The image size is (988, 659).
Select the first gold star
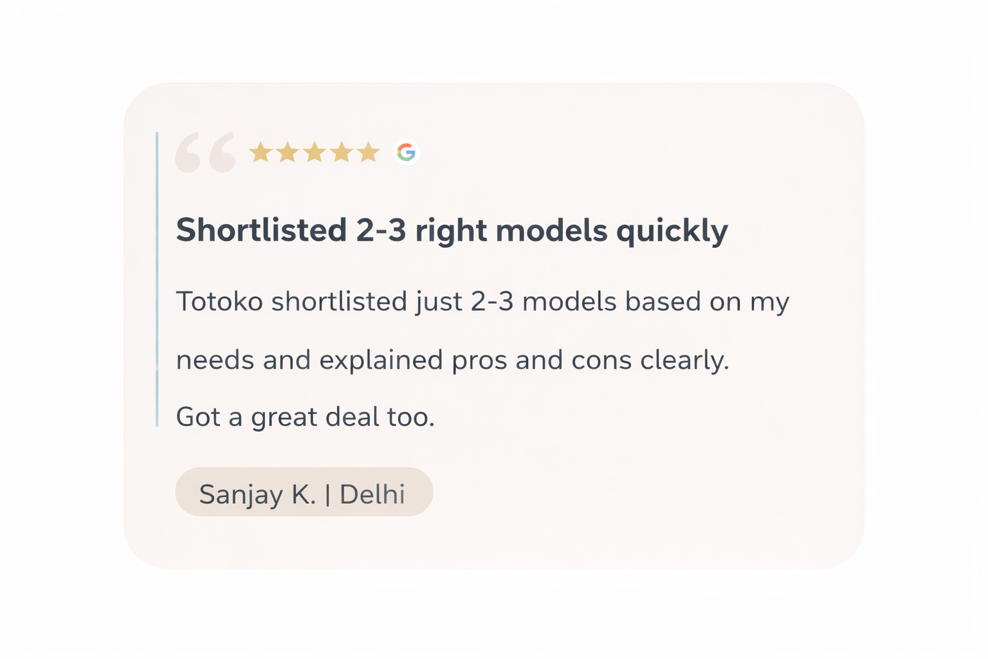coord(261,153)
